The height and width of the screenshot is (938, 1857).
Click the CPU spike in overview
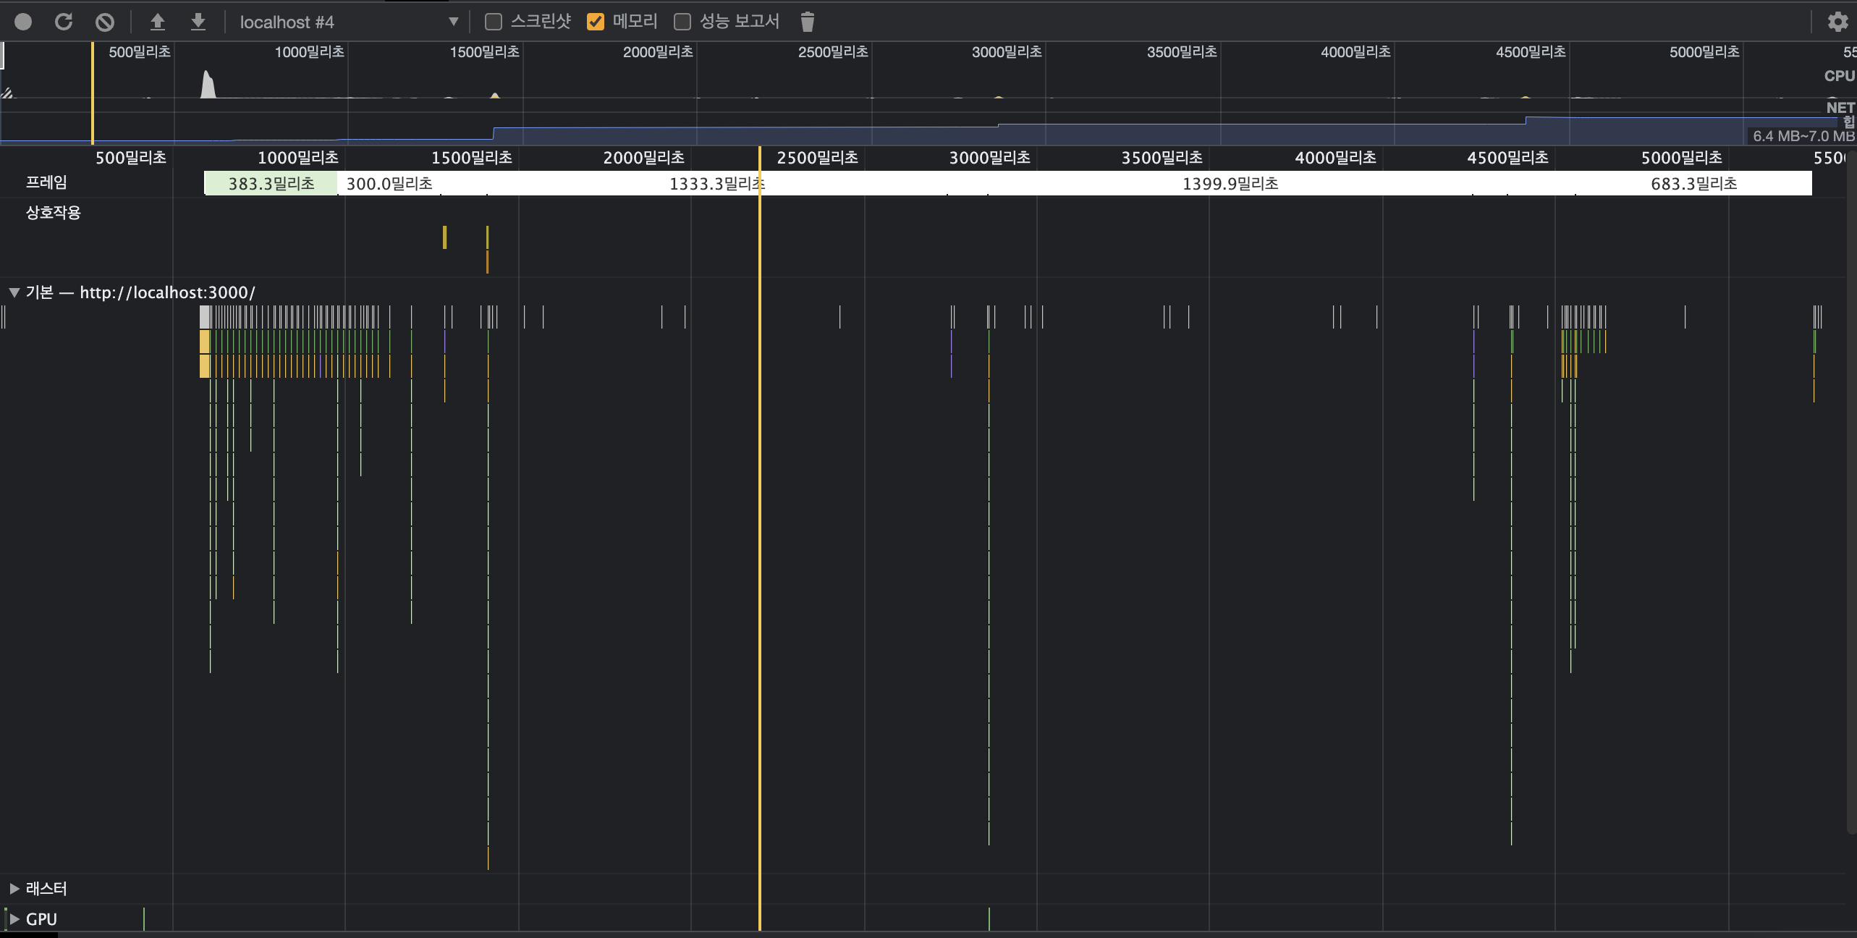tap(208, 85)
